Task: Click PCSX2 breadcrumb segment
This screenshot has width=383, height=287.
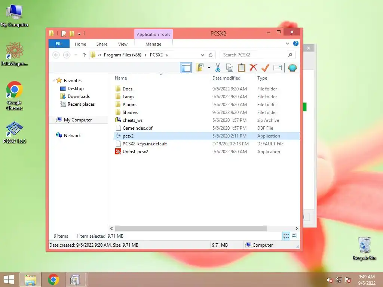Action: (x=156, y=55)
